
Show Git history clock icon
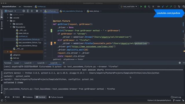tap(175, 7)
